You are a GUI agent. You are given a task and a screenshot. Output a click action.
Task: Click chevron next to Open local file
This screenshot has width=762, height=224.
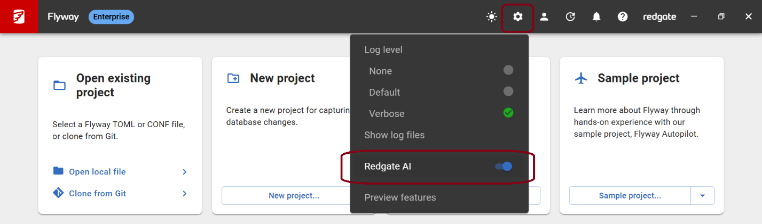(185, 172)
